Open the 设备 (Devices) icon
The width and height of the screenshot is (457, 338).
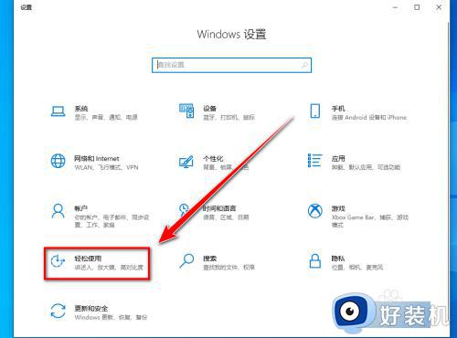(x=186, y=111)
